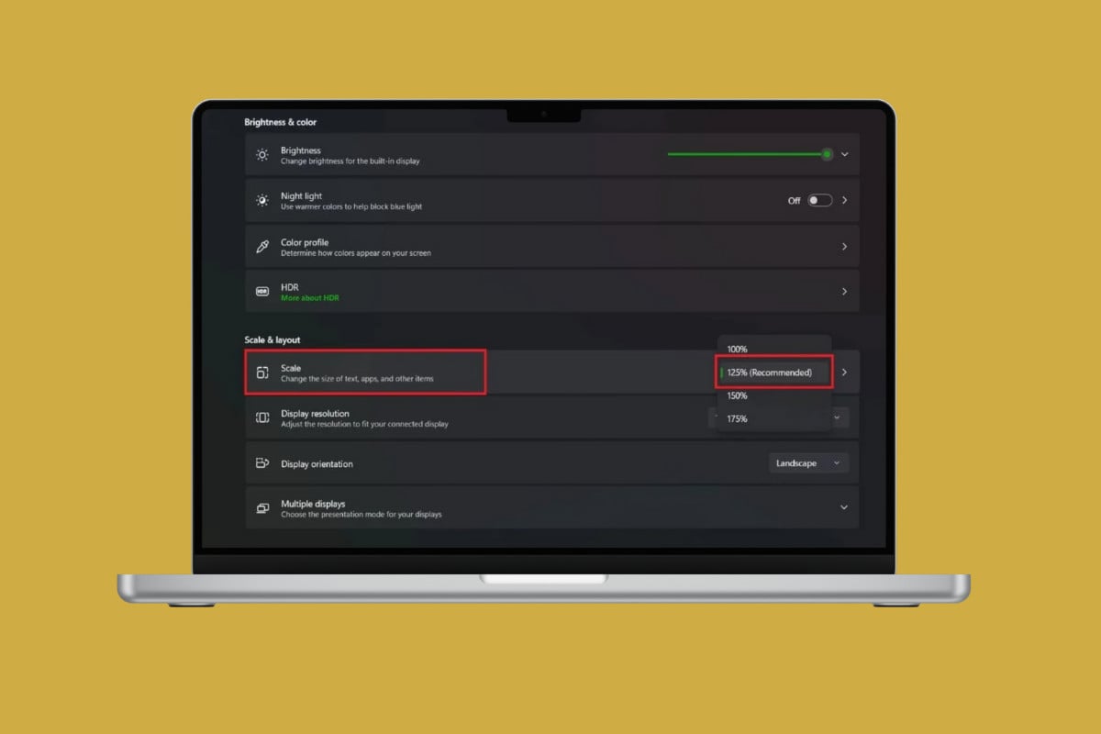Click 'Change brightness for the built-in display' text

point(350,161)
